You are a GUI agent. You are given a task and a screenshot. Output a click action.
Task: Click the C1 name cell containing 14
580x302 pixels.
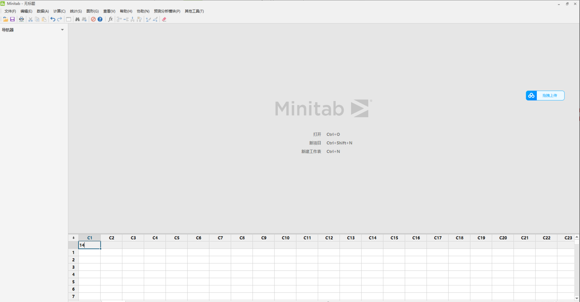[x=89, y=245]
